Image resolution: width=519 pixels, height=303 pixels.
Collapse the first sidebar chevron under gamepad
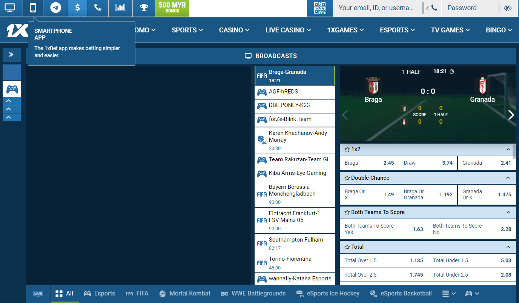pyautogui.click(x=11, y=101)
